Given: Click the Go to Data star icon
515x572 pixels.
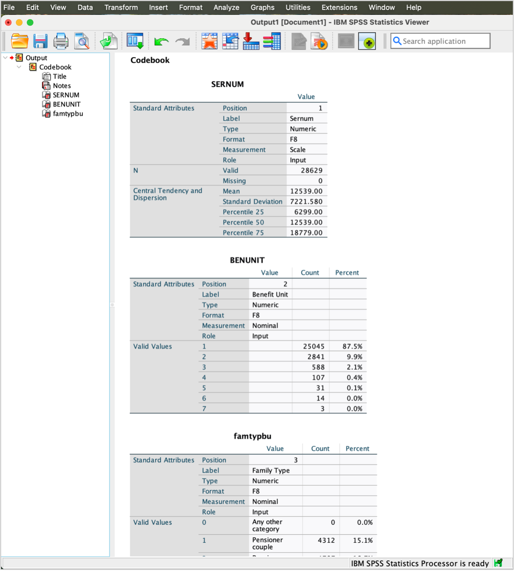Looking at the screenshot, I should 209,41.
